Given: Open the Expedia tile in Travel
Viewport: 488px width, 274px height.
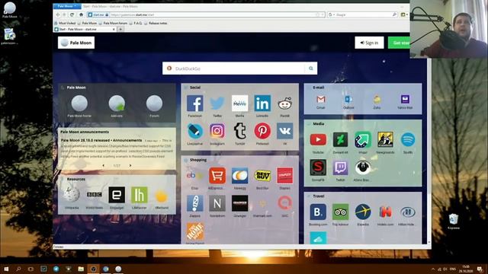Looking at the screenshot, I should [363, 212].
